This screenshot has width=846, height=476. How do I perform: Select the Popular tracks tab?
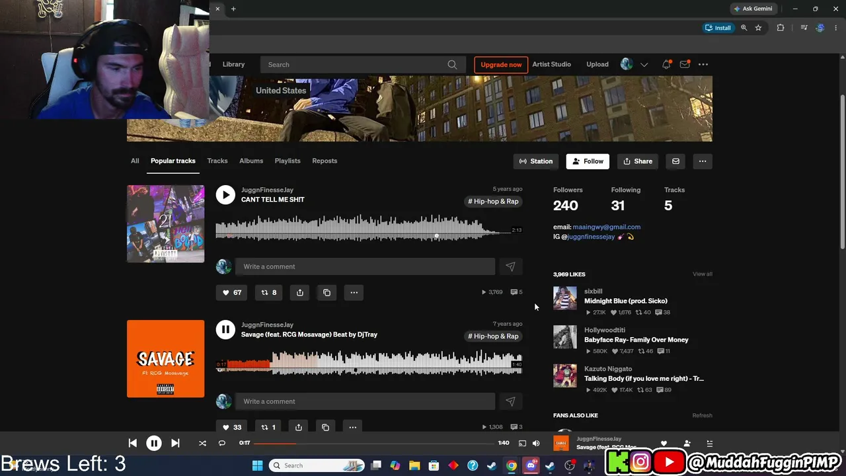pos(173,161)
